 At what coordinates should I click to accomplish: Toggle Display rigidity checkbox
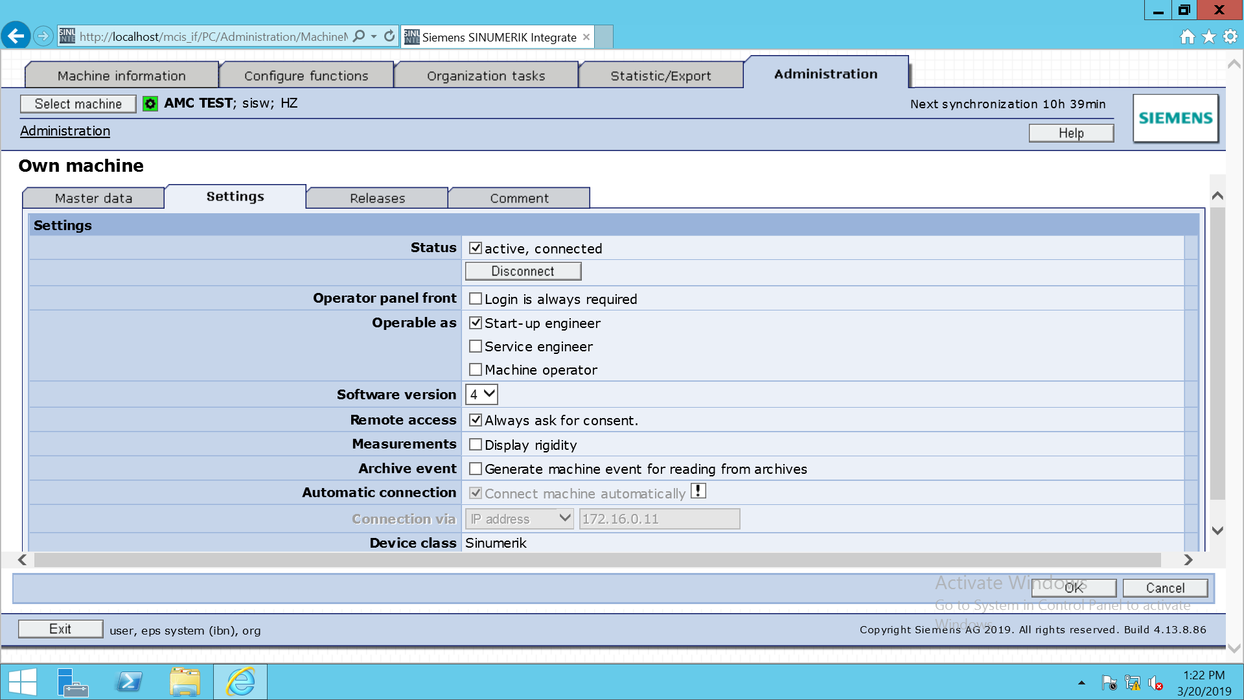tap(476, 445)
